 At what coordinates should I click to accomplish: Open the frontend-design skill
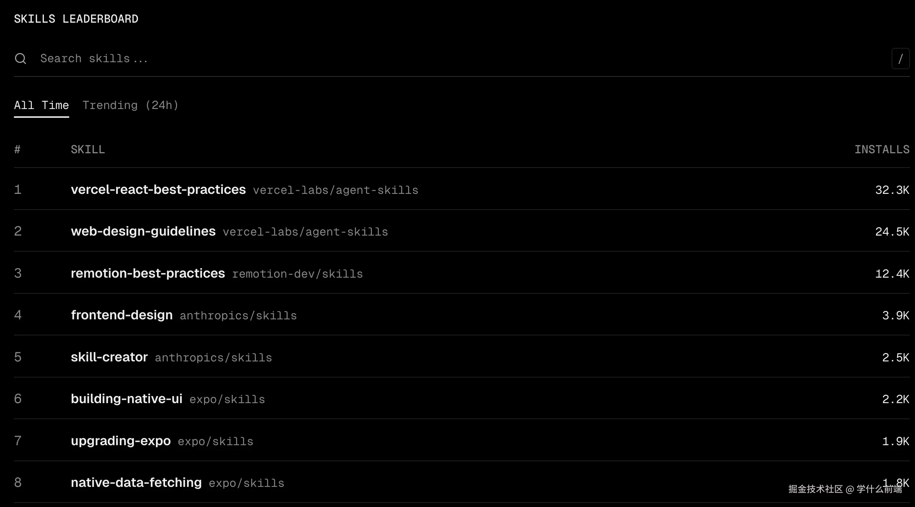coord(122,315)
